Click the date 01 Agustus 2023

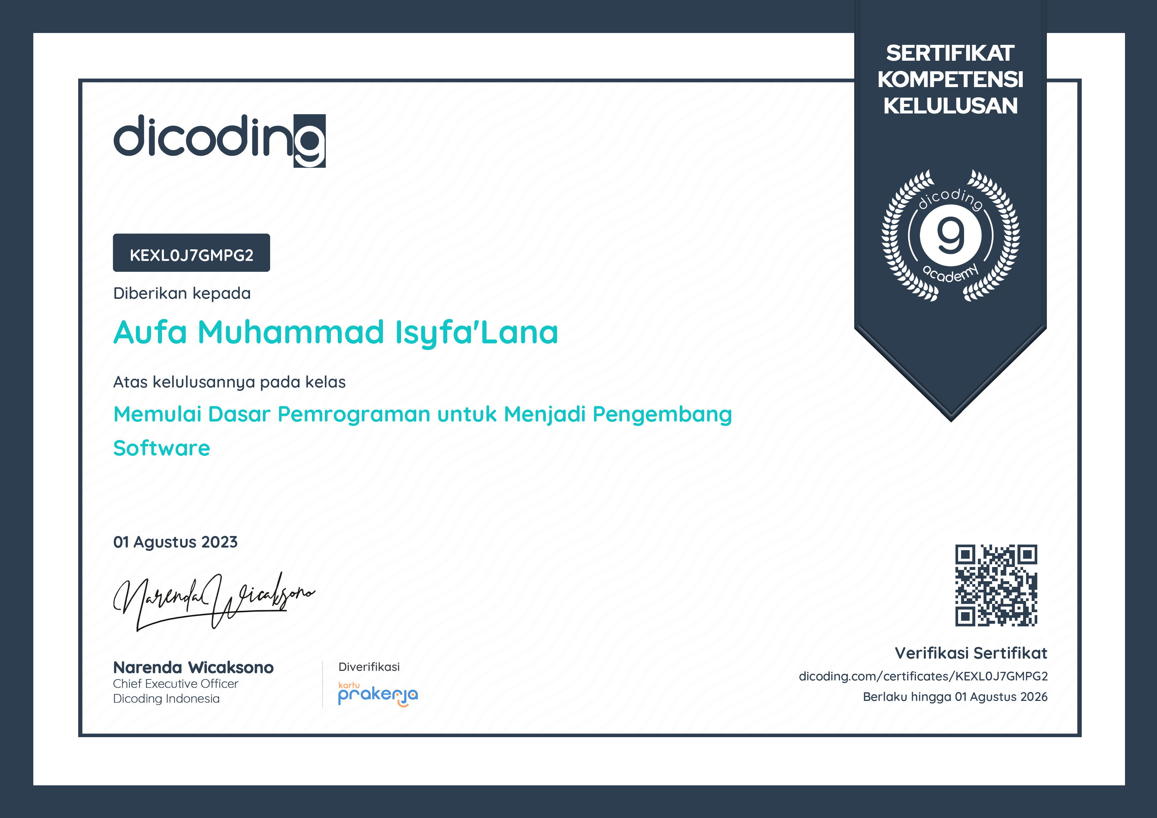pos(175,542)
